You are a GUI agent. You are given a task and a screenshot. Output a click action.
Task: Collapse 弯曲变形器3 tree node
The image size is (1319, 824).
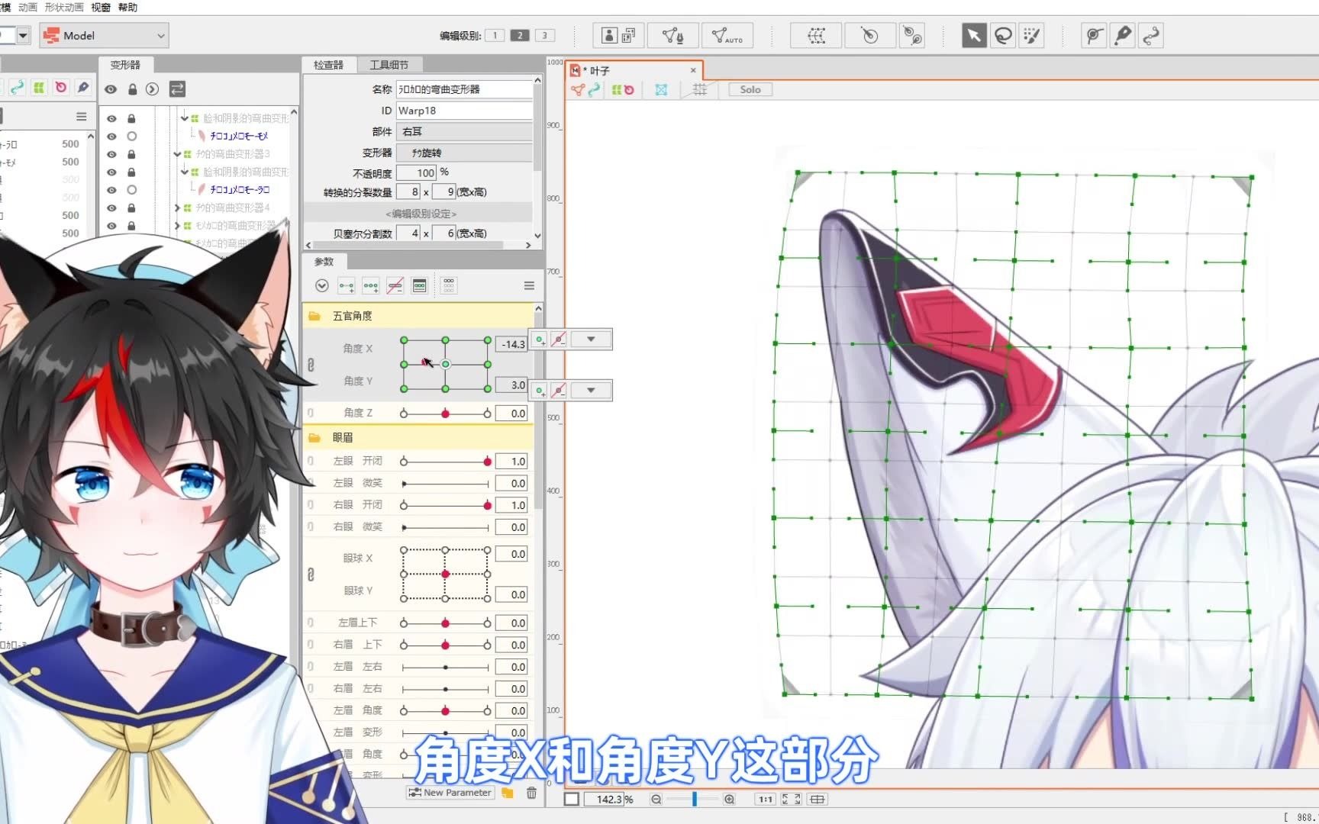click(x=177, y=154)
